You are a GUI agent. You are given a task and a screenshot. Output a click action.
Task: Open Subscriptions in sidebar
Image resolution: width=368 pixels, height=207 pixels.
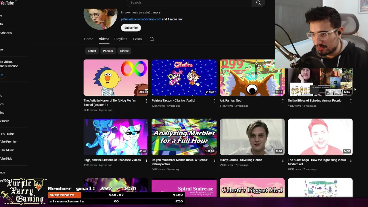[6, 32]
